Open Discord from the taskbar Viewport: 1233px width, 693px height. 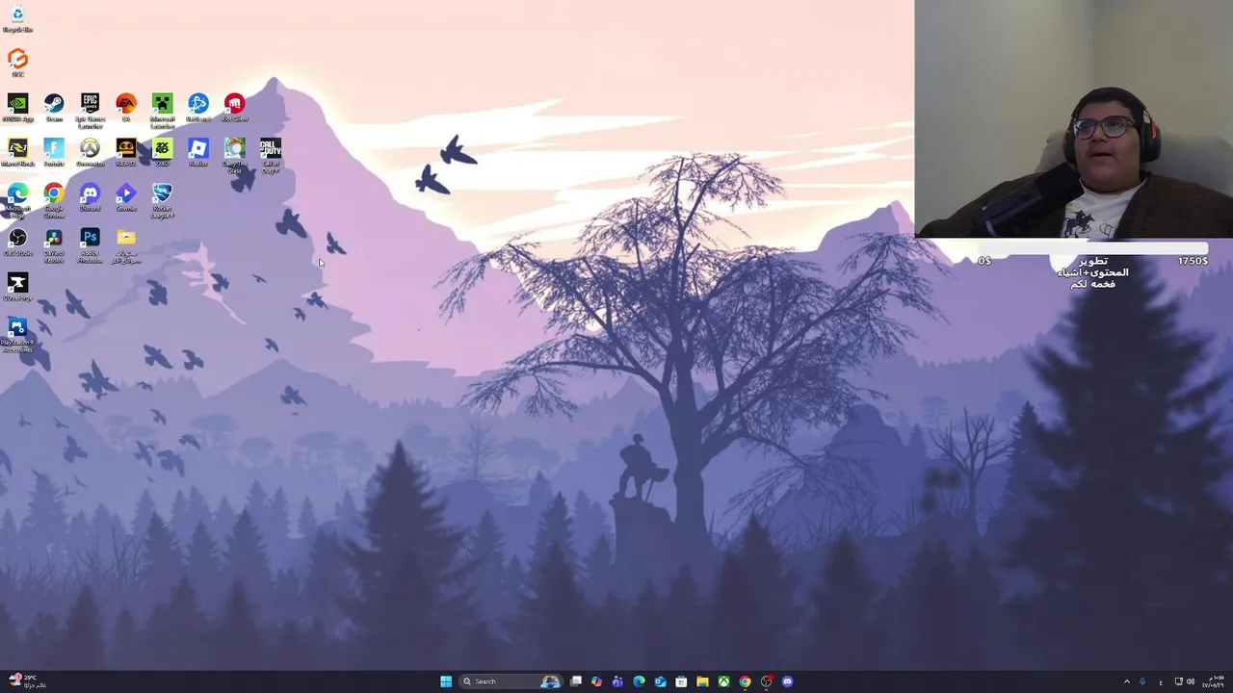click(x=787, y=681)
